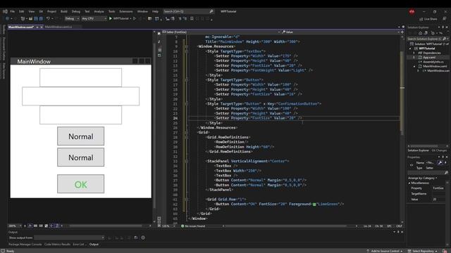Open the code editor zoom percentage dropdown
The height and width of the screenshot is (253, 451).
click(168, 226)
